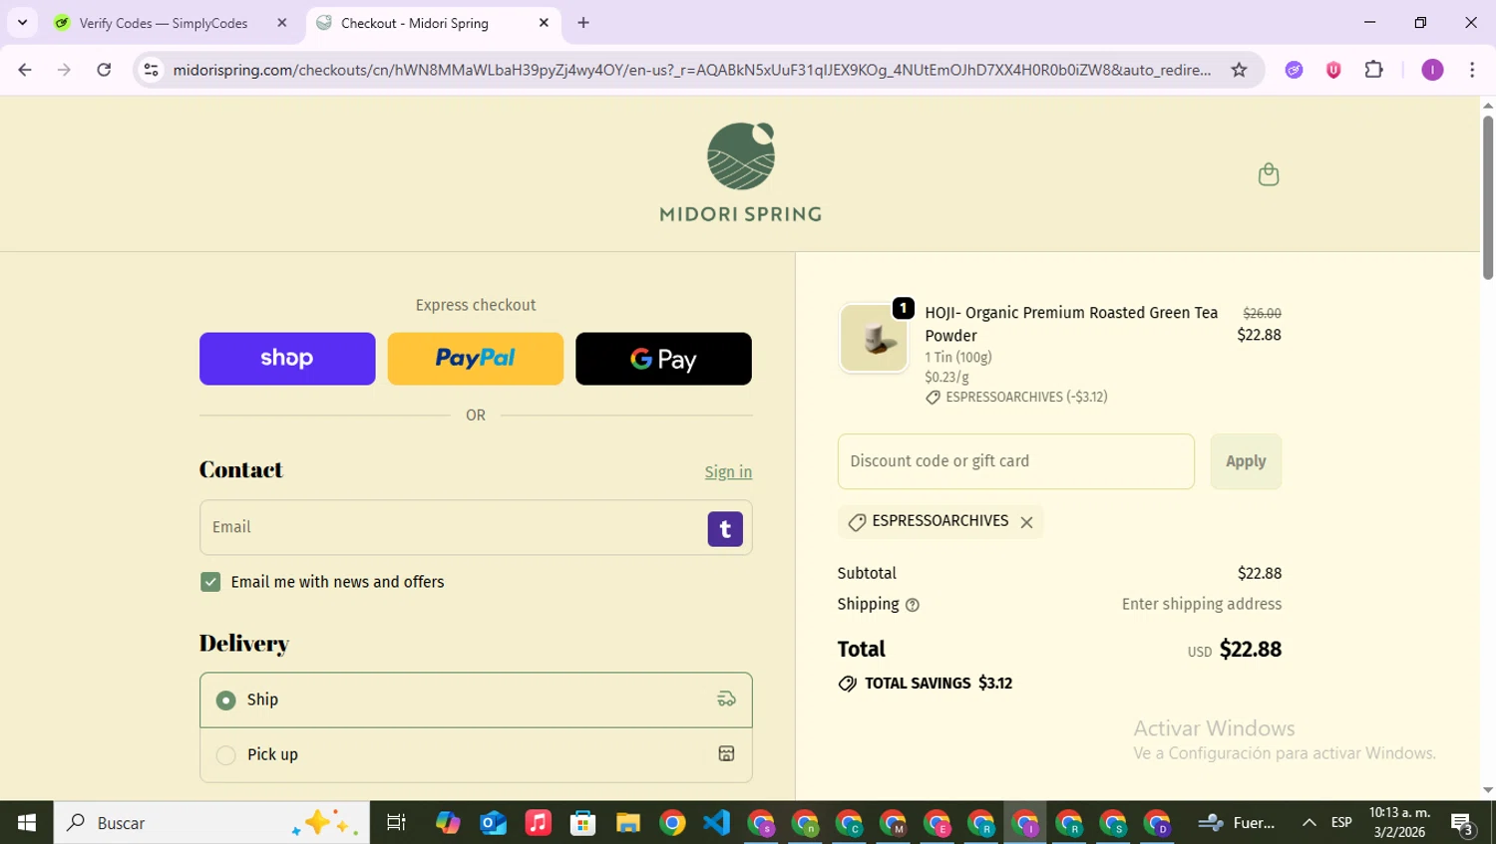This screenshot has height=844, width=1496.
Task: Open the Extensions puzzle menu
Action: point(1374,70)
